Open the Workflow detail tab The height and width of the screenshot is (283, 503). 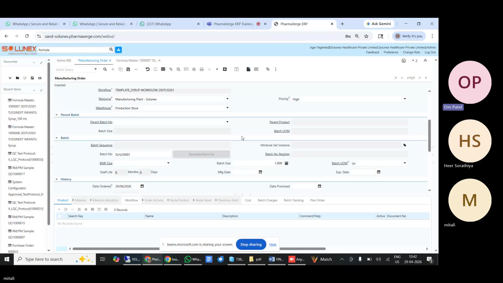pos(131,200)
